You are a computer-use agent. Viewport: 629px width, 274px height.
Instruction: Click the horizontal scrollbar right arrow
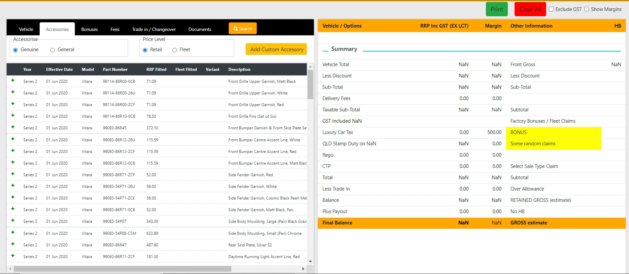tap(303, 269)
